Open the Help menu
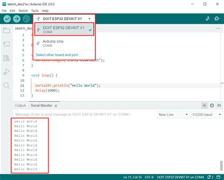 coord(45,11)
